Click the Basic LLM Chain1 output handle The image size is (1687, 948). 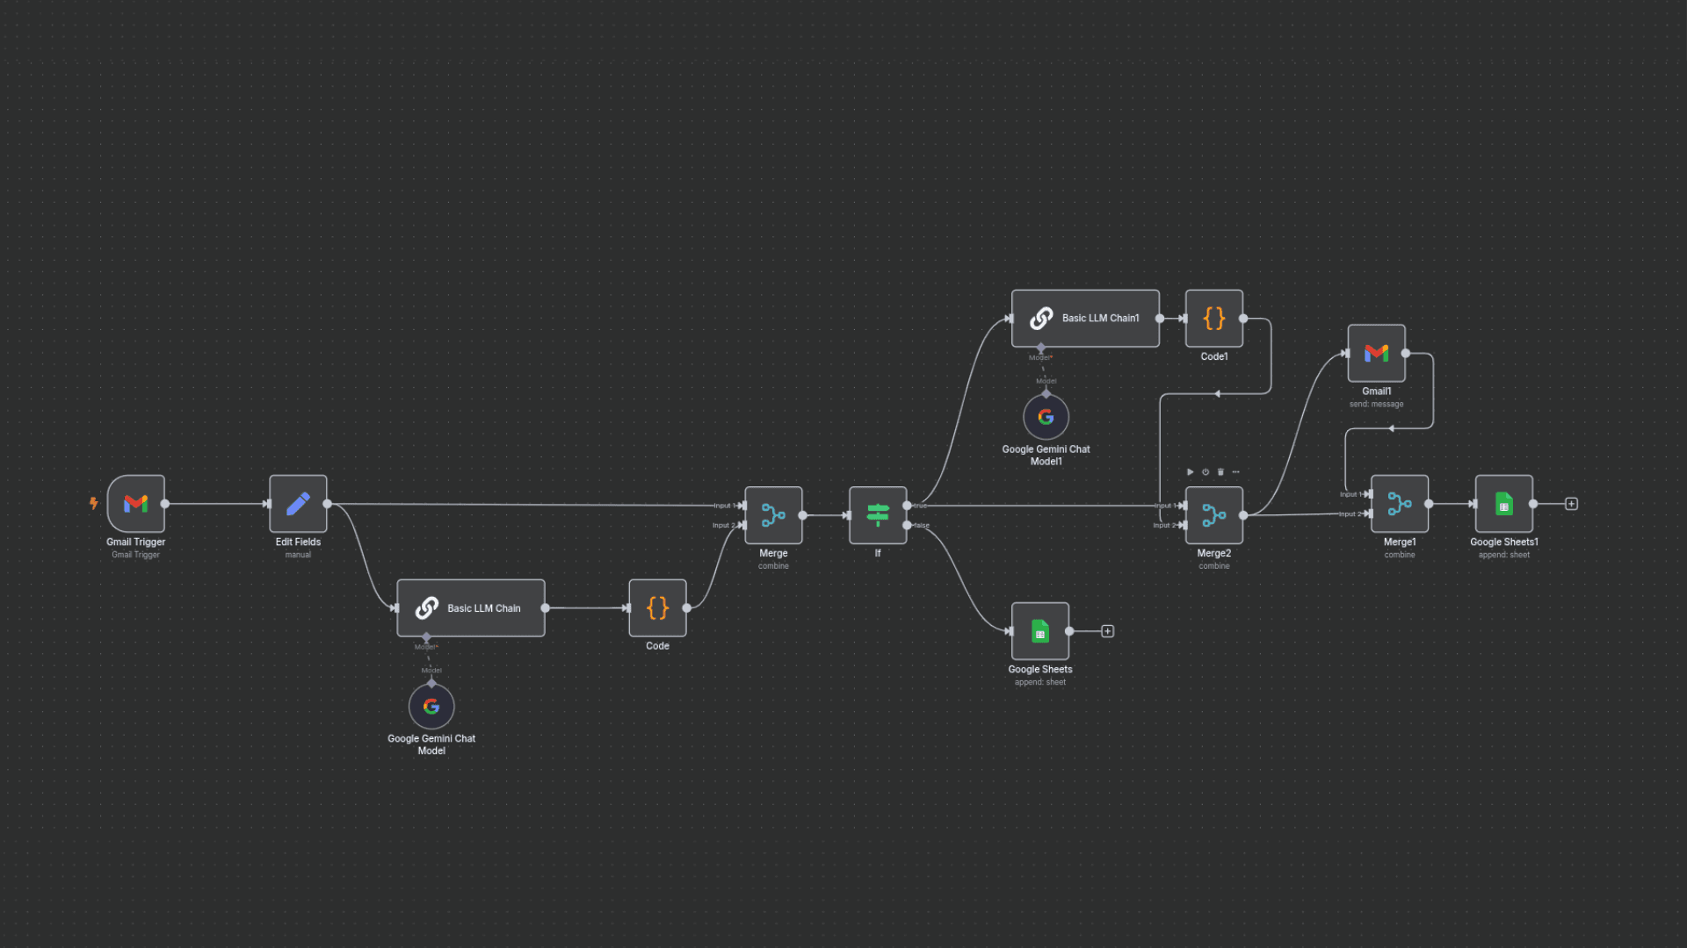[1160, 319]
